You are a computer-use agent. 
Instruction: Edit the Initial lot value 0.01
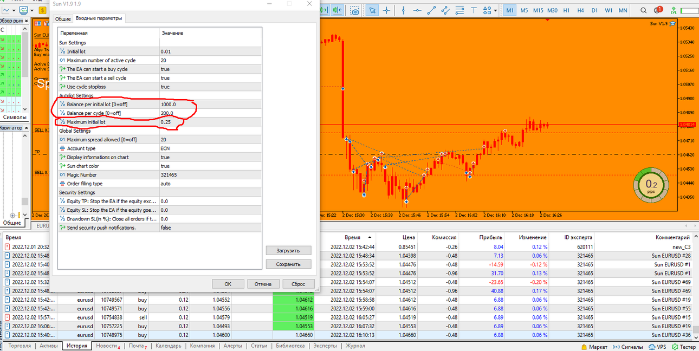point(210,51)
